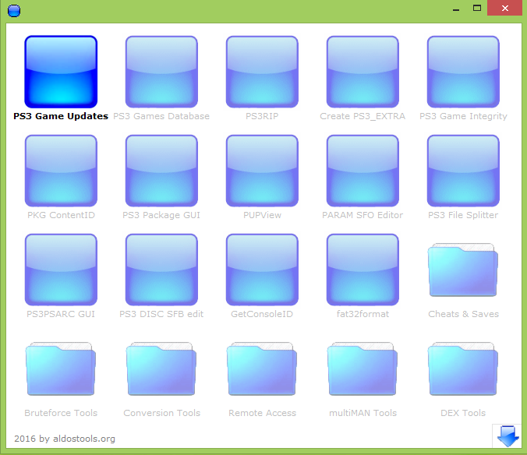The image size is (527, 455).
Task: Close the toolset window
Action: point(505,8)
